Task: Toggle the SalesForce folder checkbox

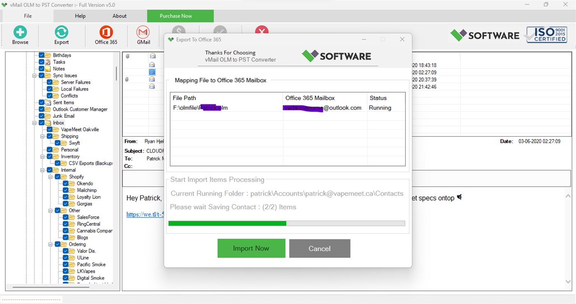Action: point(65,217)
